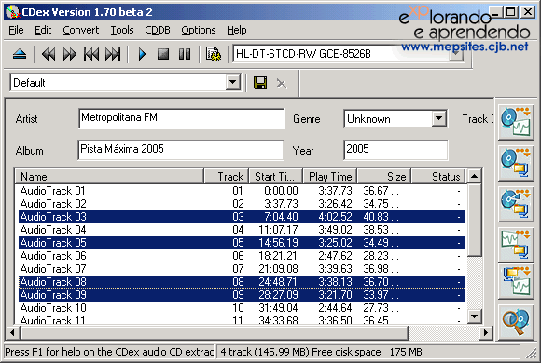Sort by the Status column header
Screen dimensions: 541x363
pos(438,177)
